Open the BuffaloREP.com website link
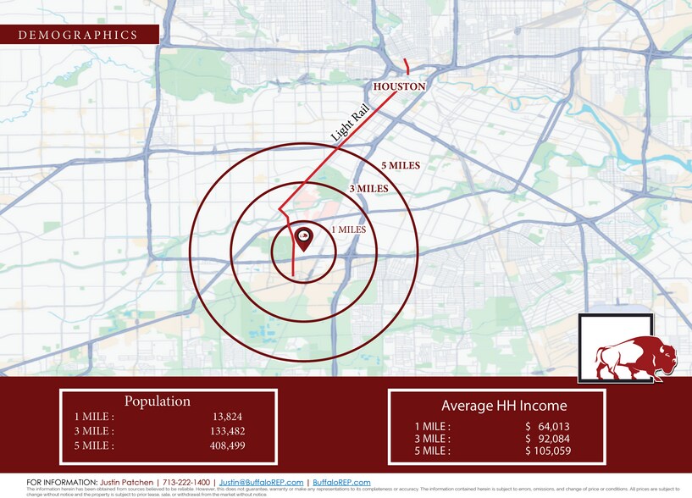The width and height of the screenshot is (692, 498). (x=341, y=482)
